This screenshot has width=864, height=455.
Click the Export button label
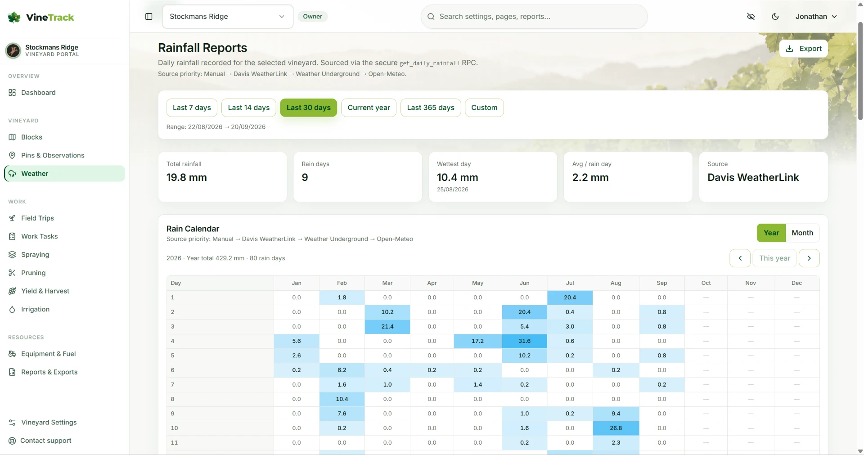pyautogui.click(x=810, y=49)
